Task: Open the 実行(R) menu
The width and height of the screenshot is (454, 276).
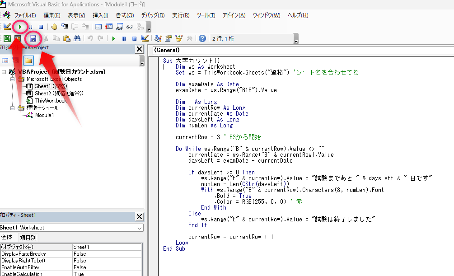Action: click(181, 15)
